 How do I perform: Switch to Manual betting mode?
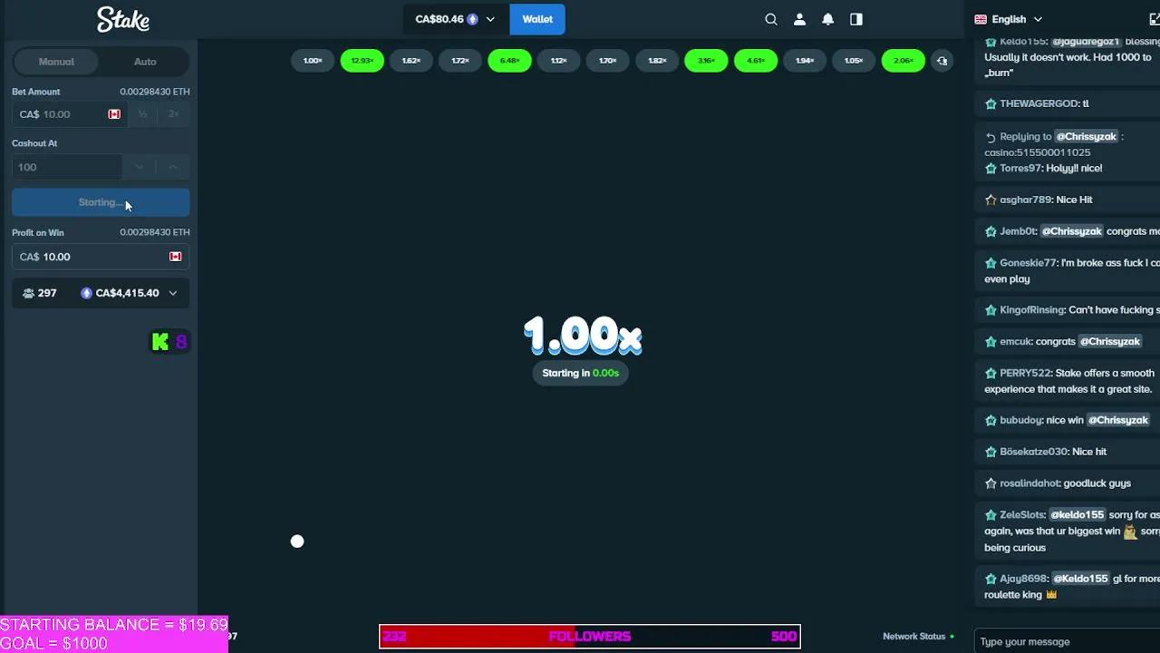coord(56,62)
